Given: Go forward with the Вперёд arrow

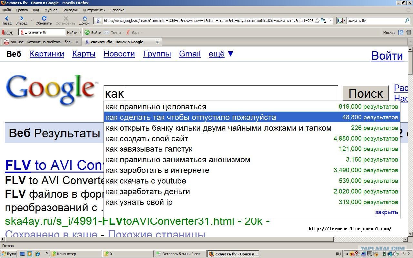Looking at the screenshot, I should (21, 20).
